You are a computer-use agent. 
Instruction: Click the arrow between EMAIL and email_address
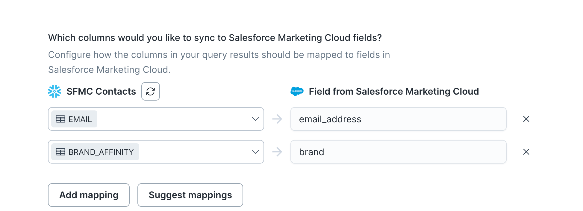277,119
